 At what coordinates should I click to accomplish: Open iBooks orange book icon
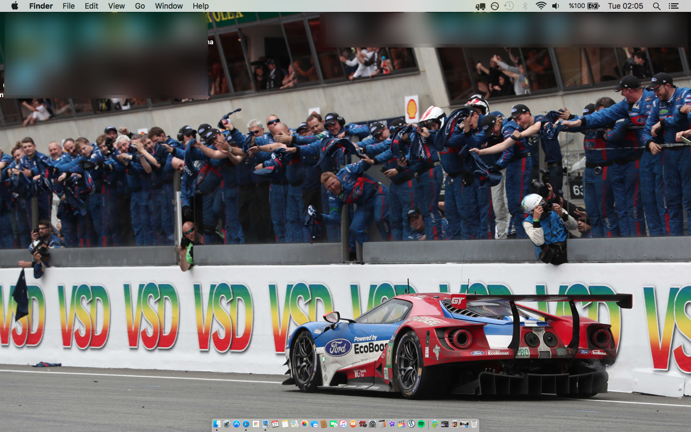[x=353, y=424]
